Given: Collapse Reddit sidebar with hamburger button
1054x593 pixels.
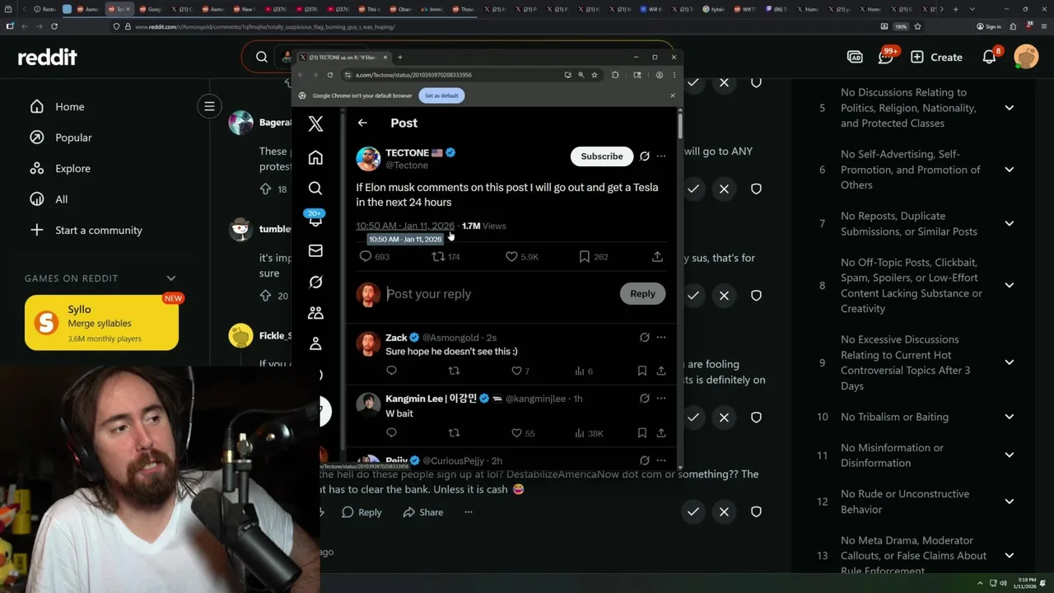Looking at the screenshot, I should [x=209, y=106].
